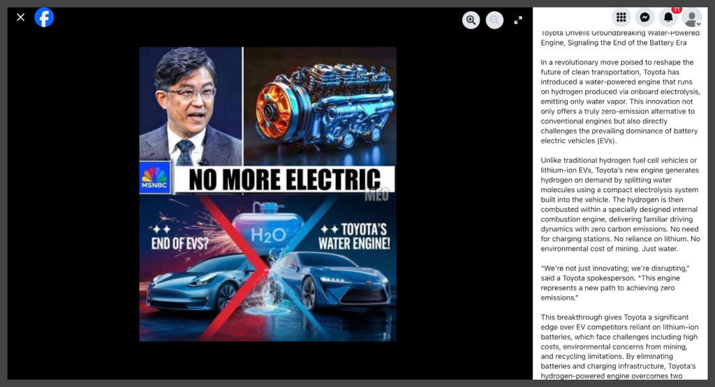Image resolution: width=715 pixels, height=387 pixels.
Task: Click the H2O water tank graphic
Action: (268, 228)
